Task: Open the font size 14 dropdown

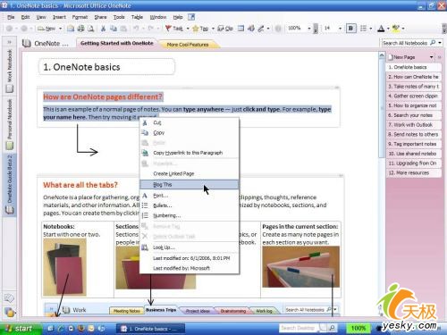Action: point(340,29)
